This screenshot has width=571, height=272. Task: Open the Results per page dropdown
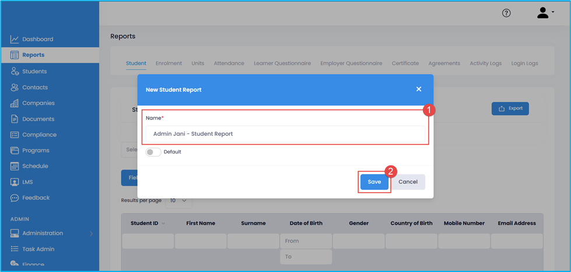click(178, 200)
